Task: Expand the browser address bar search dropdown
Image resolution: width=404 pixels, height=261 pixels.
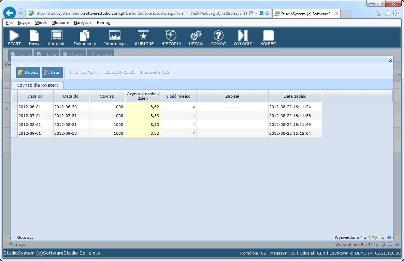Action: pos(256,13)
